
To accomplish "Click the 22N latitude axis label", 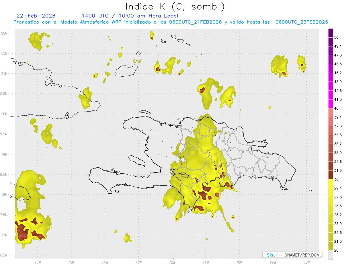I will [4, 33].
